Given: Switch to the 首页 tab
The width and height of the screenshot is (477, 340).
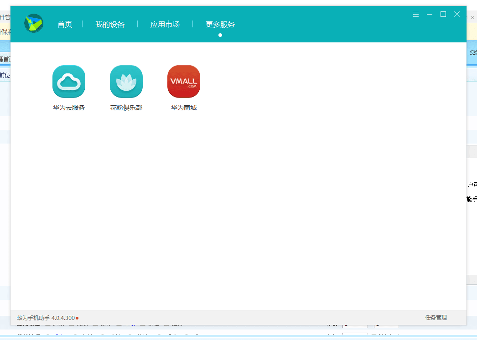Looking at the screenshot, I should (65, 24).
